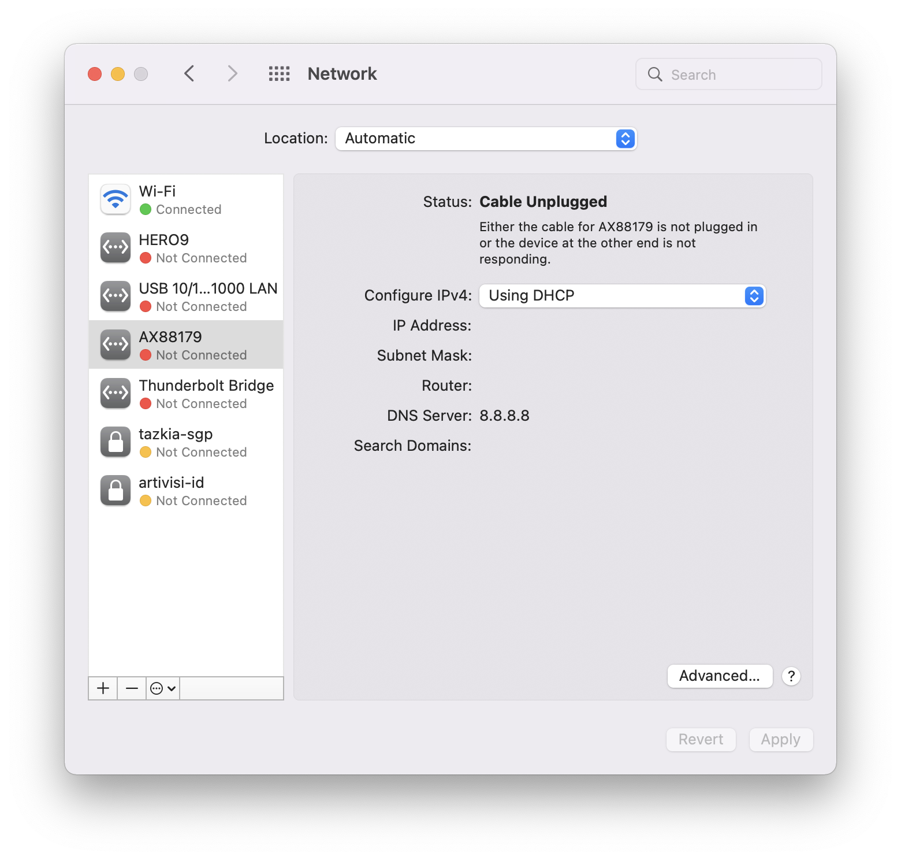The height and width of the screenshot is (860, 901).
Task: Click the Wi-Fi service icon
Action: [116, 199]
